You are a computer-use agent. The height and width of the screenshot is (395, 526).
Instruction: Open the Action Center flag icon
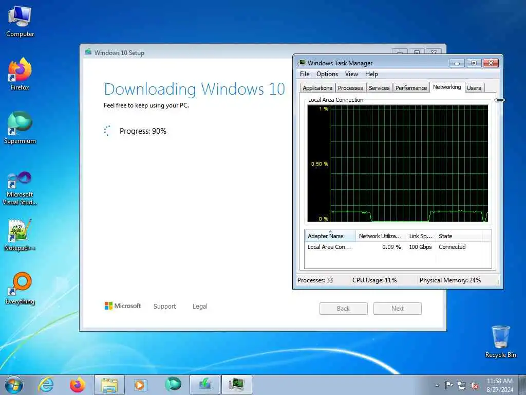click(449, 385)
